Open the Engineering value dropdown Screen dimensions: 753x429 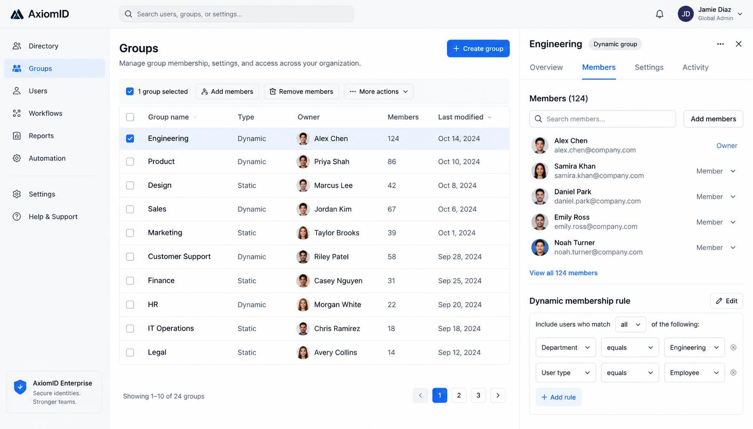point(694,348)
